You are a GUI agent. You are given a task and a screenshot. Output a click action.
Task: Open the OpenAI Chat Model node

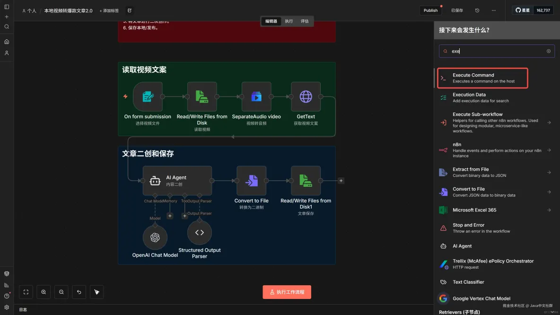pos(155,237)
